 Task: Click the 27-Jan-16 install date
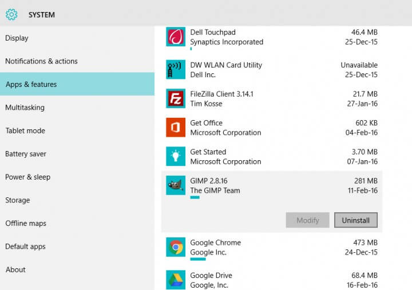[x=362, y=104]
